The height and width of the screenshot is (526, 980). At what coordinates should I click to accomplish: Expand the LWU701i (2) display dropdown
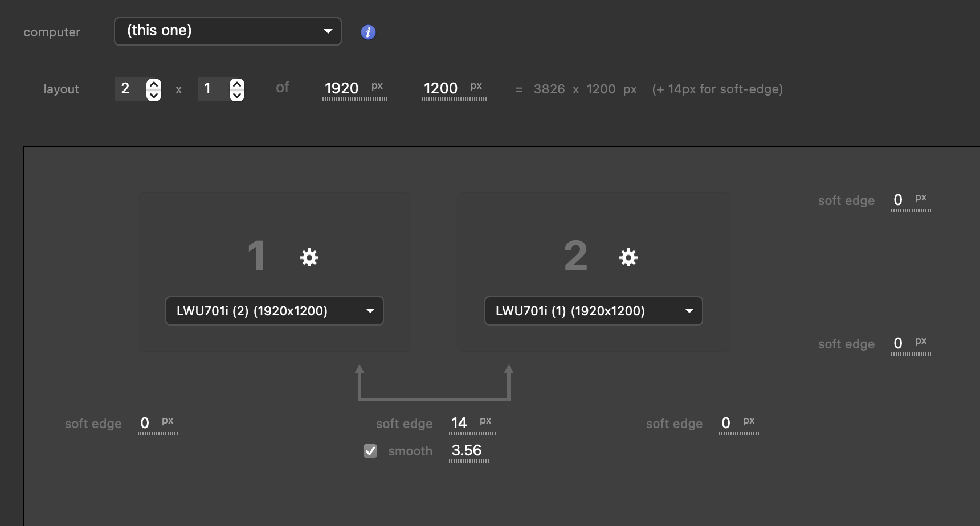[x=274, y=311]
